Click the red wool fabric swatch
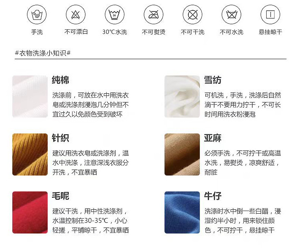The height and width of the screenshot is (249, 298). pos(30,212)
